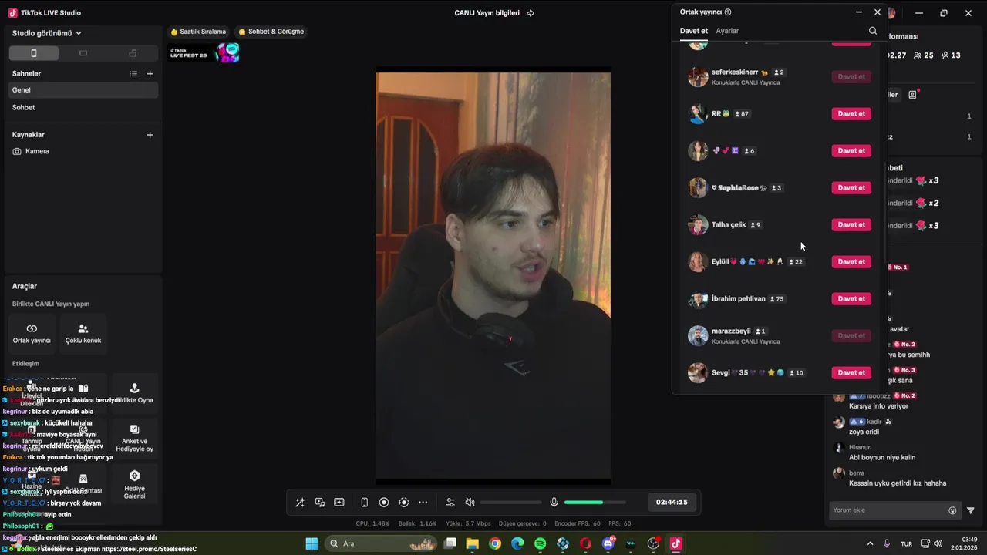Open Hediye Galerisi tool
This screenshot has width=987, height=555.
[x=135, y=483]
